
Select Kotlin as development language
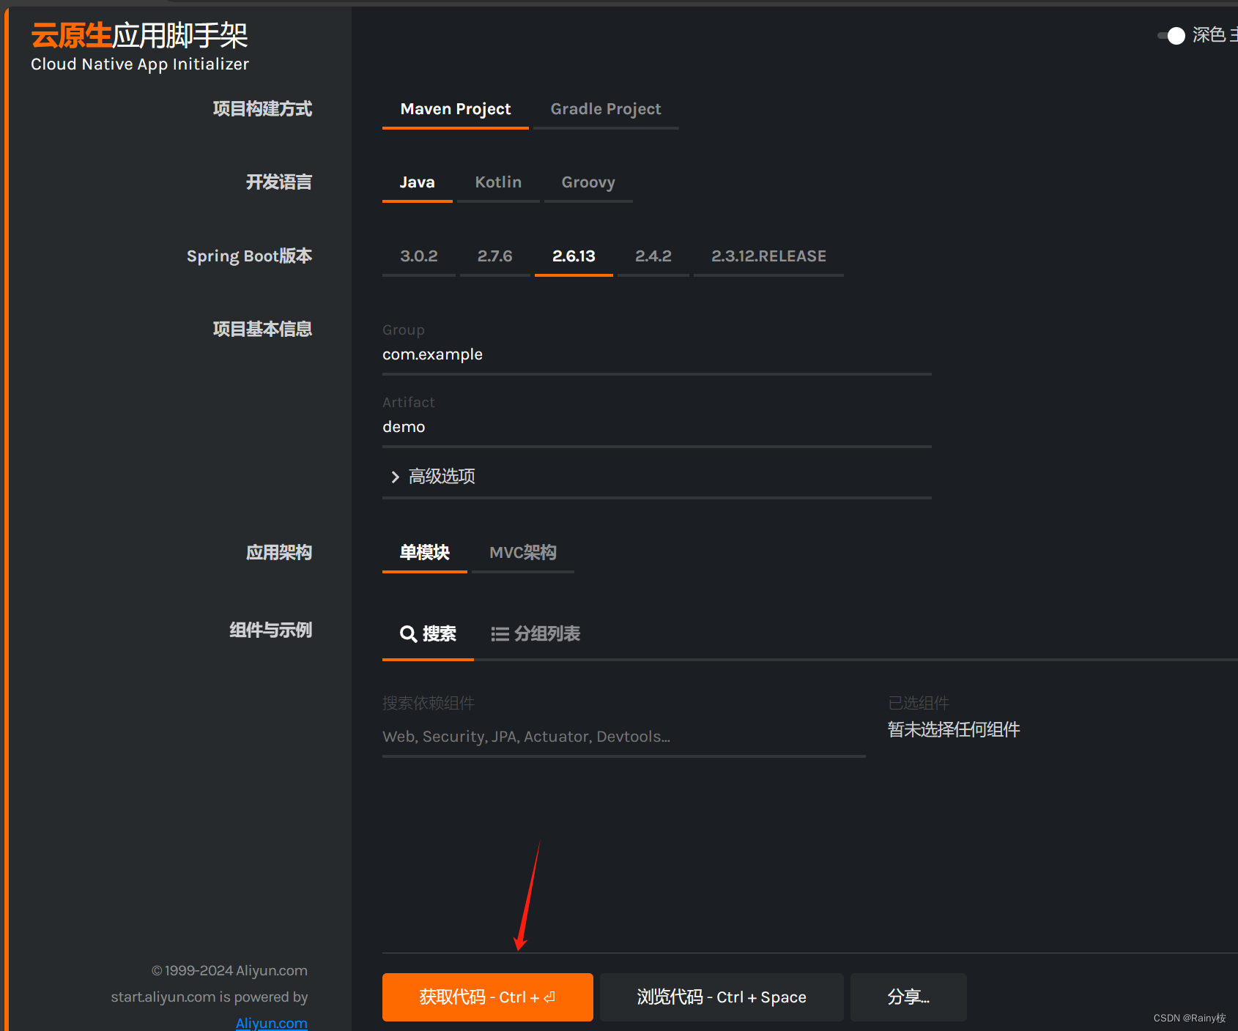click(498, 182)
